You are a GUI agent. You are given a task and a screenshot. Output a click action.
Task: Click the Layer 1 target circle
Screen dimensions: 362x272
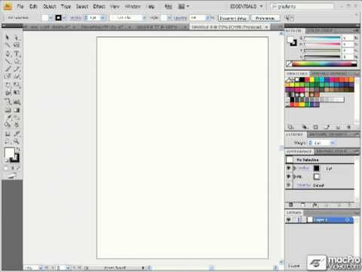(x=347, y=220)
